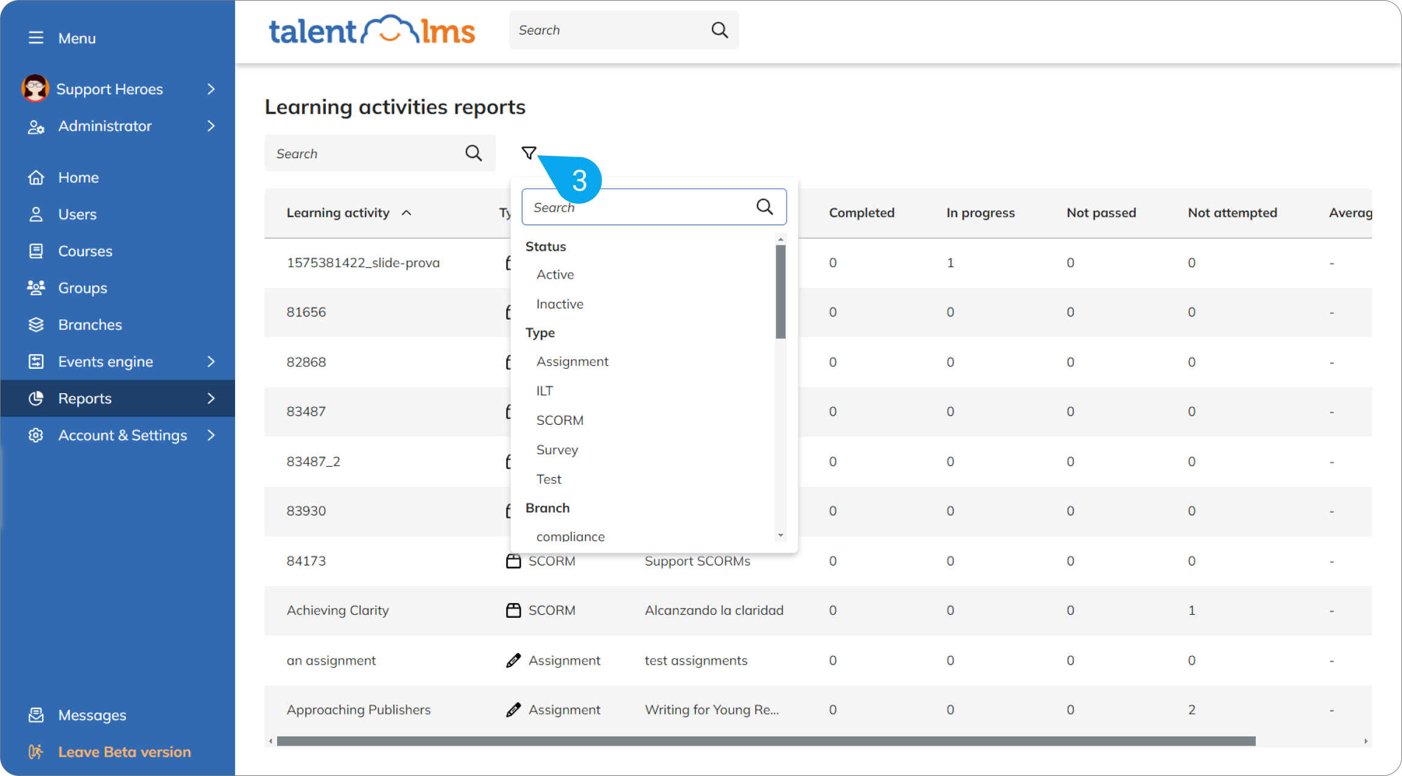Open the Branches sidebar link
This screenshot has height=776, width=1402.
(x=90, y=325)
